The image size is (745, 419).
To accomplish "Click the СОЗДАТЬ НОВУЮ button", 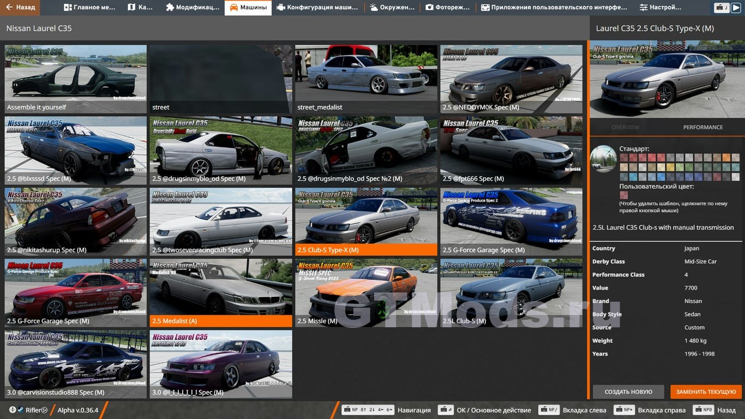I will coord(628,392).
